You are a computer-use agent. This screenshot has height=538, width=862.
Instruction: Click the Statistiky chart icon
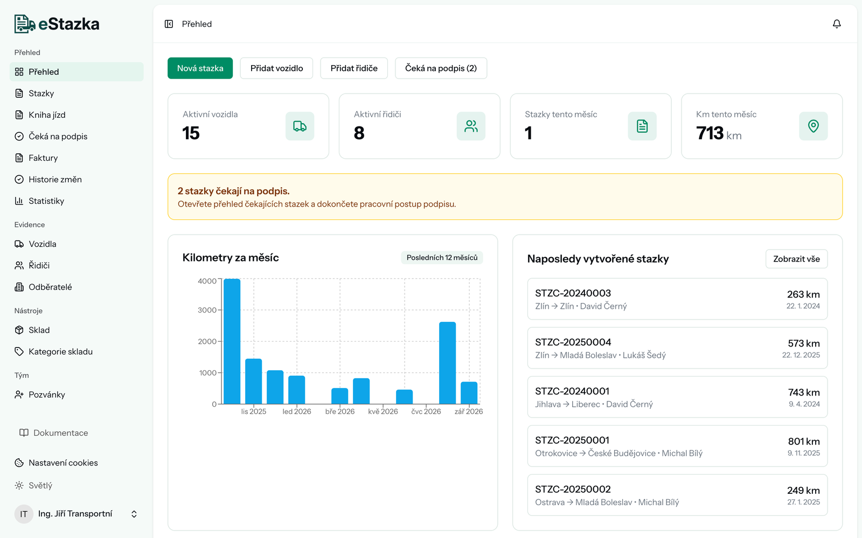[x=19, y=201]
